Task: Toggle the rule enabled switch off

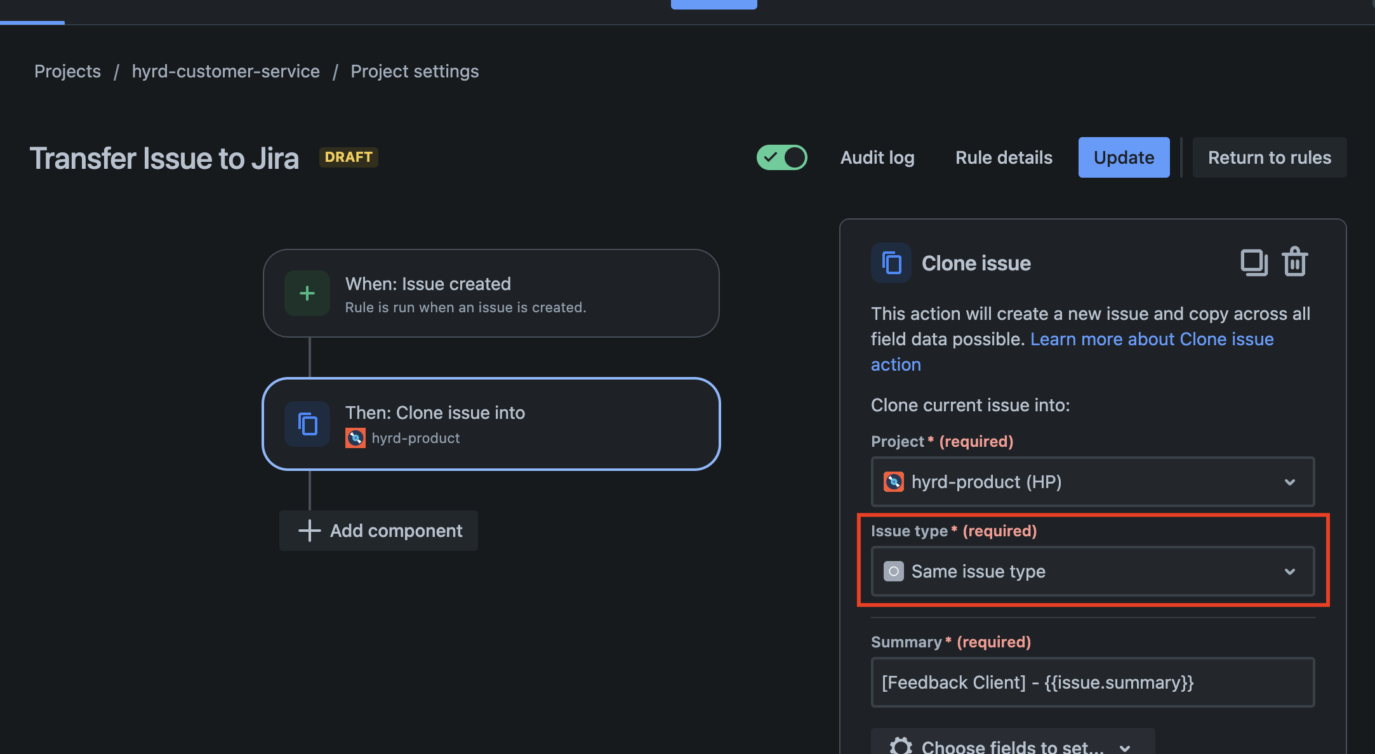Action: (782, 157)
